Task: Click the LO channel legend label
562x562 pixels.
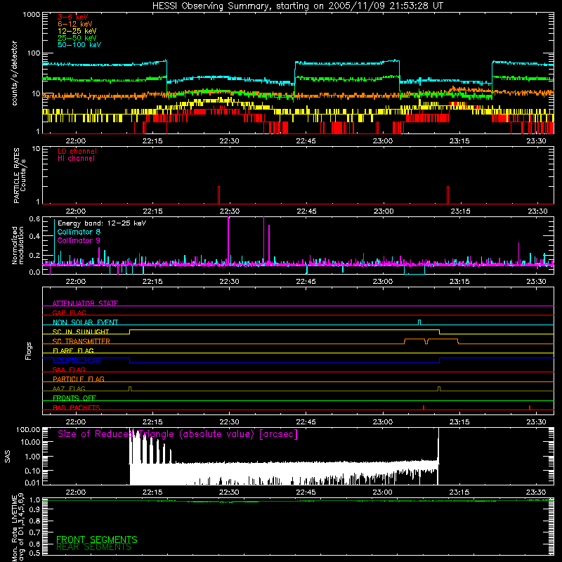Action: [77, 151]
